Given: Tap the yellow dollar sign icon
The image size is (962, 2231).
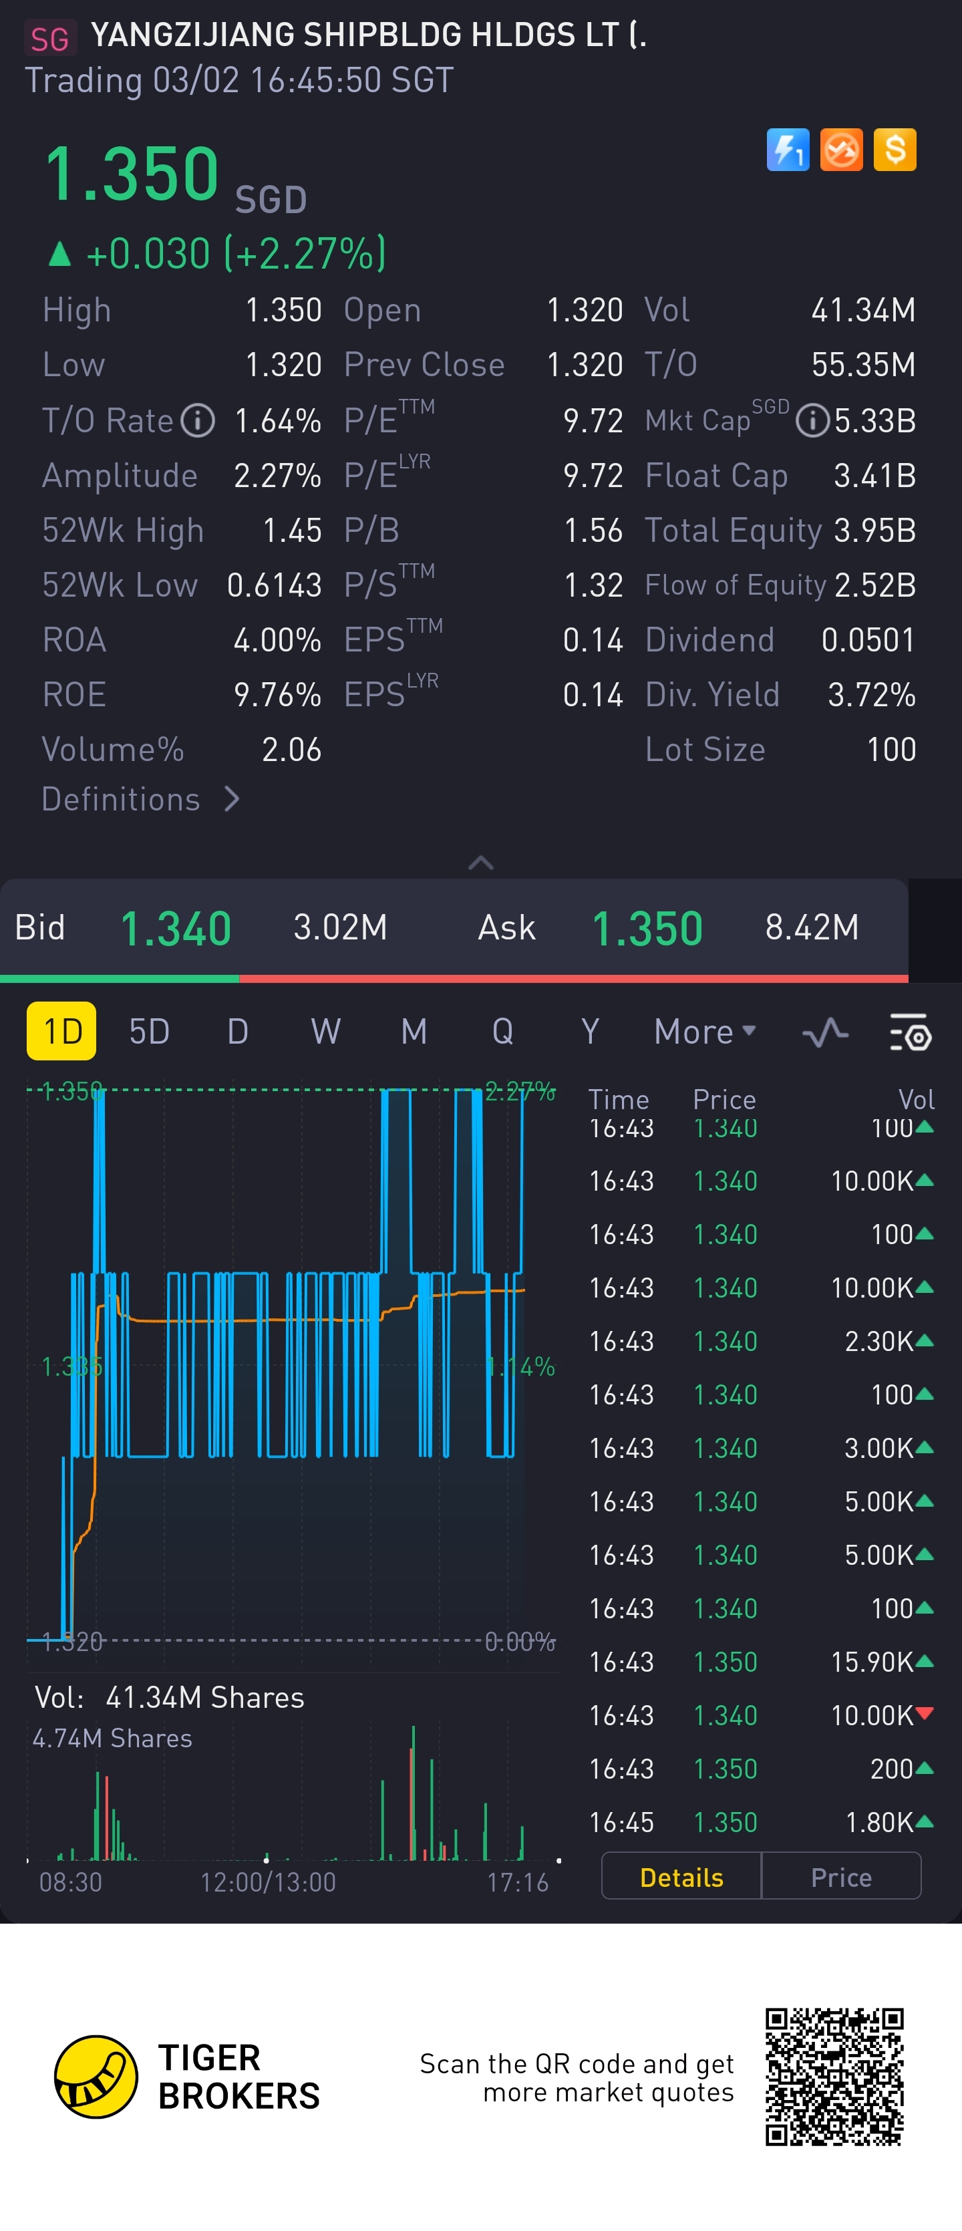Looking at the screenshot, I should (895, 150).
